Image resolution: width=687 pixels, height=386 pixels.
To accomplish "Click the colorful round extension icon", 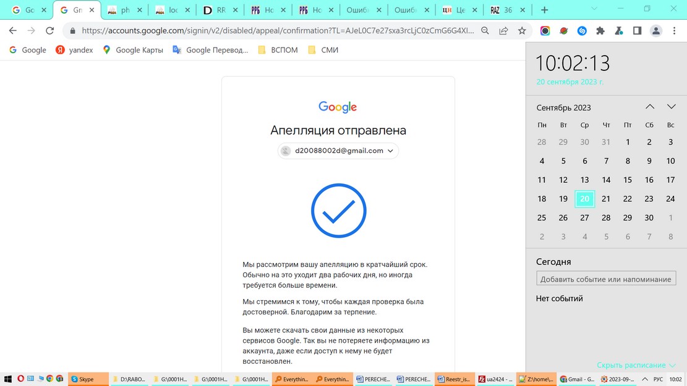I will [545, 31].
